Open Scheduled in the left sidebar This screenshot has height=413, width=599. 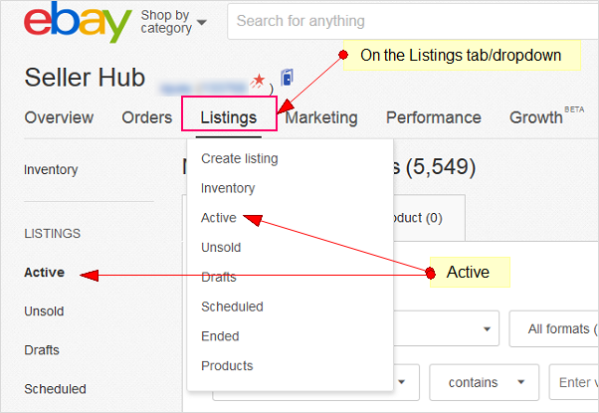pyautogui.click(x=55, y=389)
